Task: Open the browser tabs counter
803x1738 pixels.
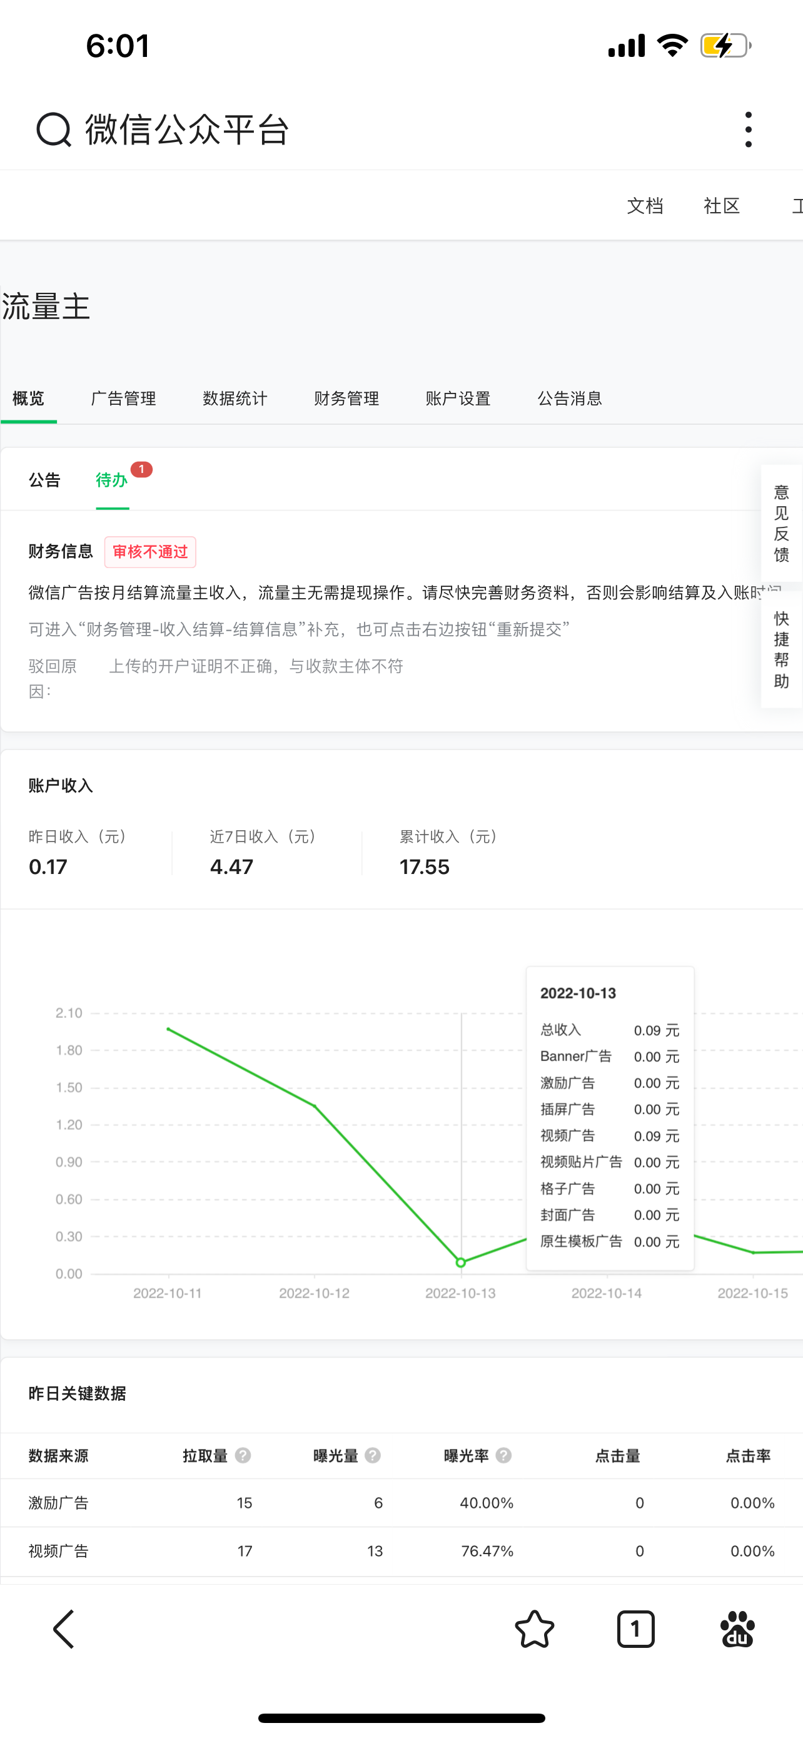Action: pyautogui.click(x=636, y=1629)
